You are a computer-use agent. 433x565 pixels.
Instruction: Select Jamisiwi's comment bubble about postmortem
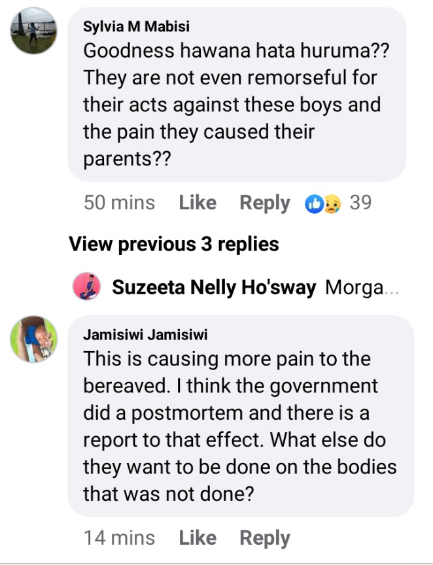[x=241, y=416]
